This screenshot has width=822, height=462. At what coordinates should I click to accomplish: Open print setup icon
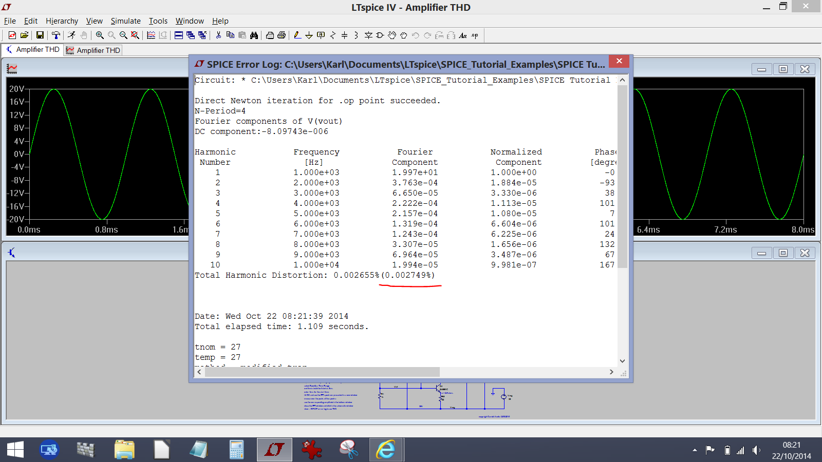pos(270,35)
